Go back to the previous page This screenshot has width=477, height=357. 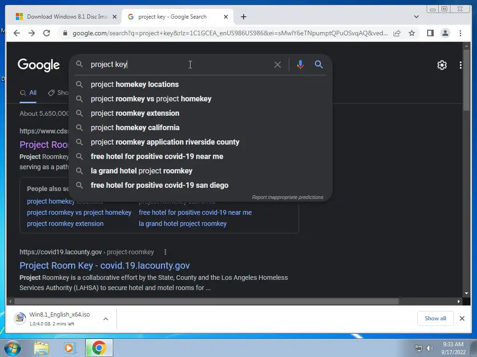pos(17,33)
